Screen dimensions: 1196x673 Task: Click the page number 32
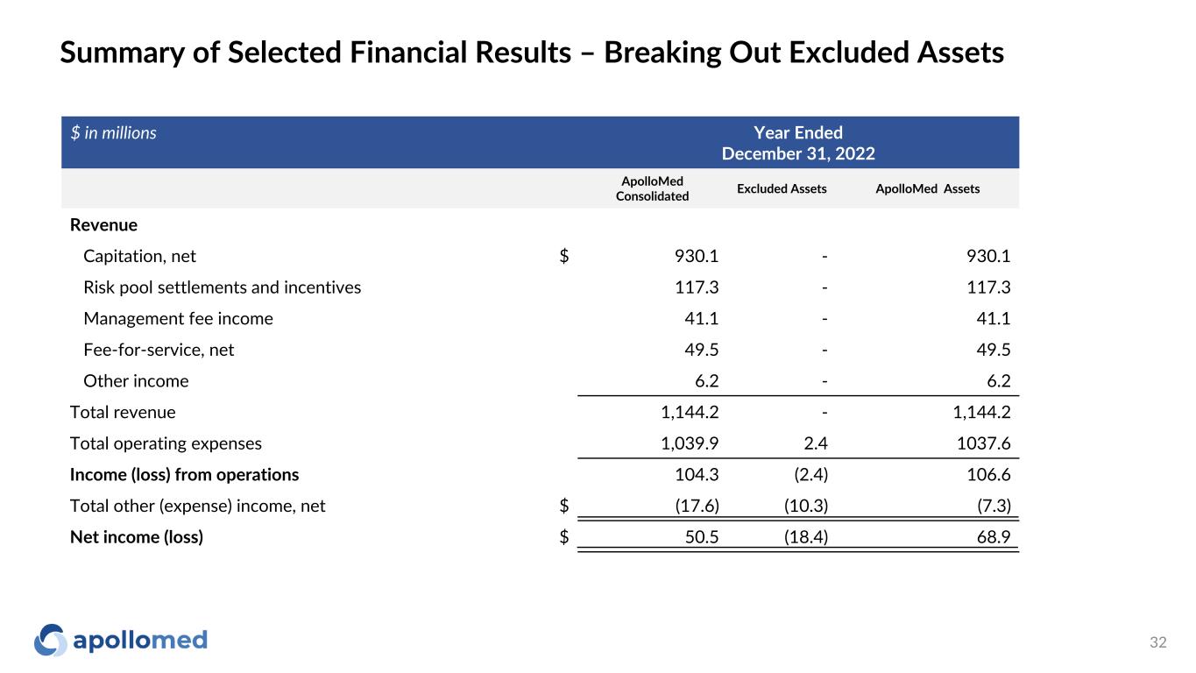1157,643
